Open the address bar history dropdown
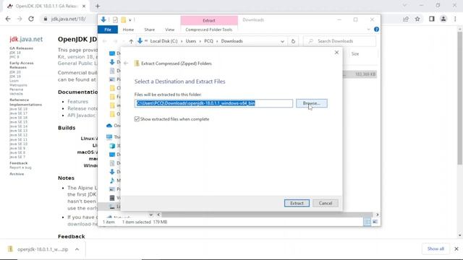Viewport: 463px width, 260px height. pyautogui.click(x=282, y=41)
